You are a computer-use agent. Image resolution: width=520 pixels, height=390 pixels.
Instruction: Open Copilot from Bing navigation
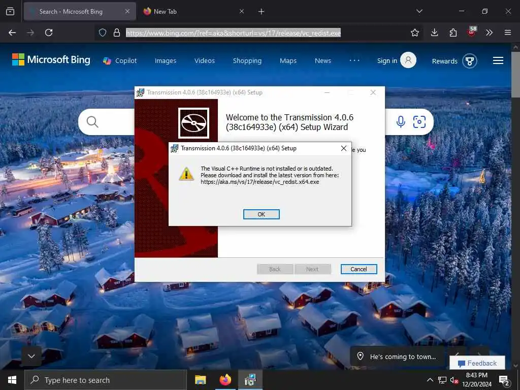[x=120, y=61]
